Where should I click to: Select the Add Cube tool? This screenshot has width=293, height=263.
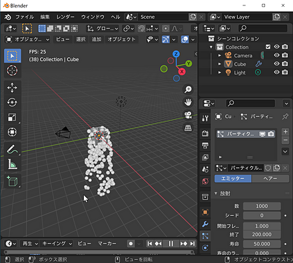click(x=13, y=181)
